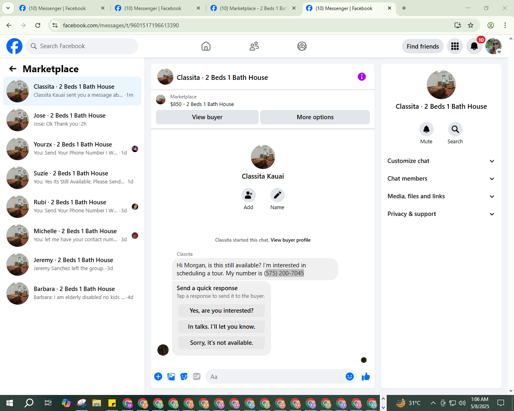Choose a sticker icon
This screenshot has width=514, height=411.
(184, 376)
